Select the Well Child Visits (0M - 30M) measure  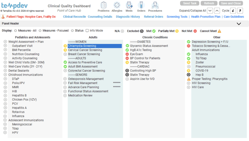(26, 63)
